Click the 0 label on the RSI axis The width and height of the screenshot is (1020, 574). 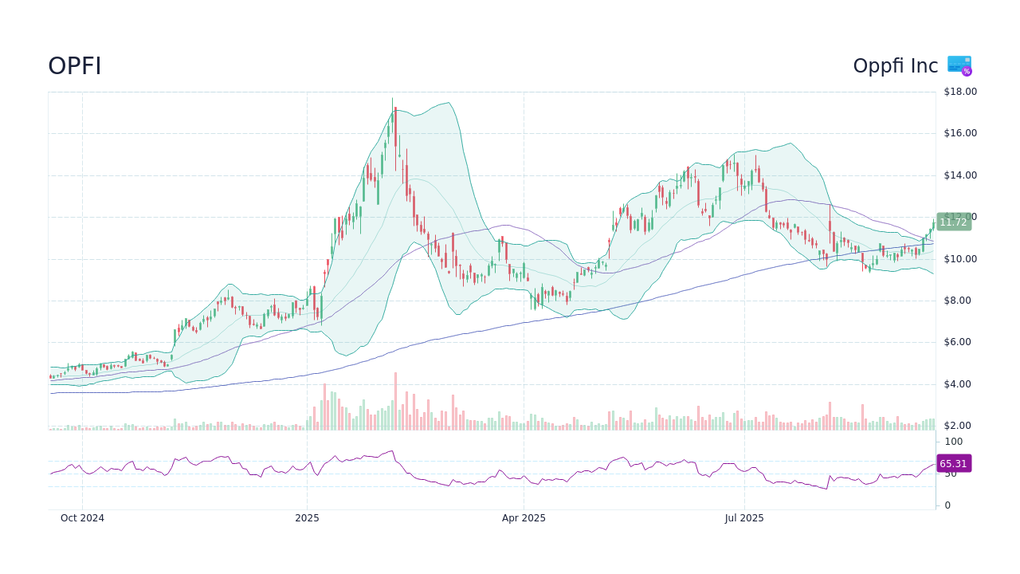(947, 505)
